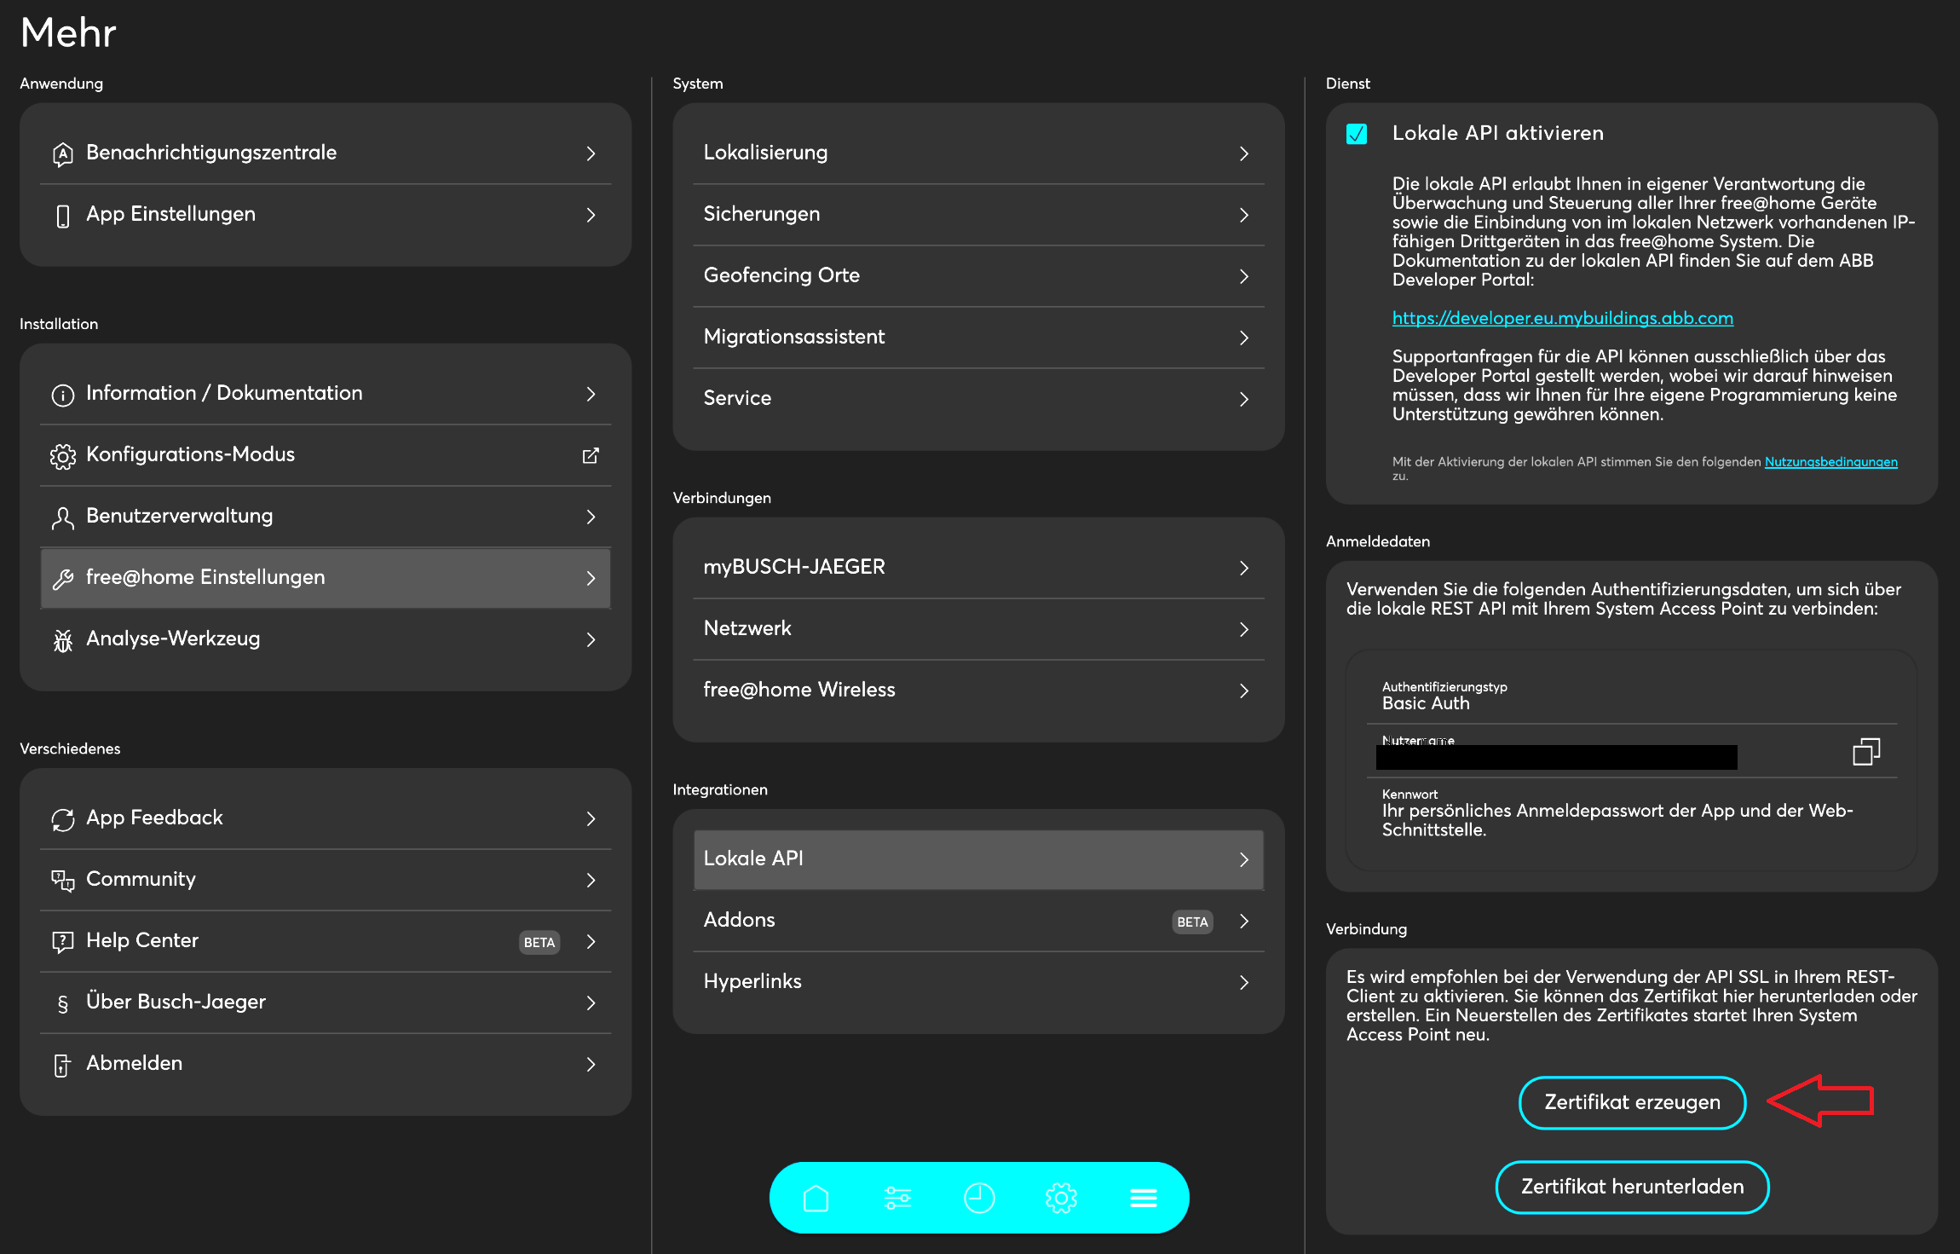Open the sliders icon in bottom bar
The height and width of the screenshot is (1254, 1960).
click(897, 1198)
